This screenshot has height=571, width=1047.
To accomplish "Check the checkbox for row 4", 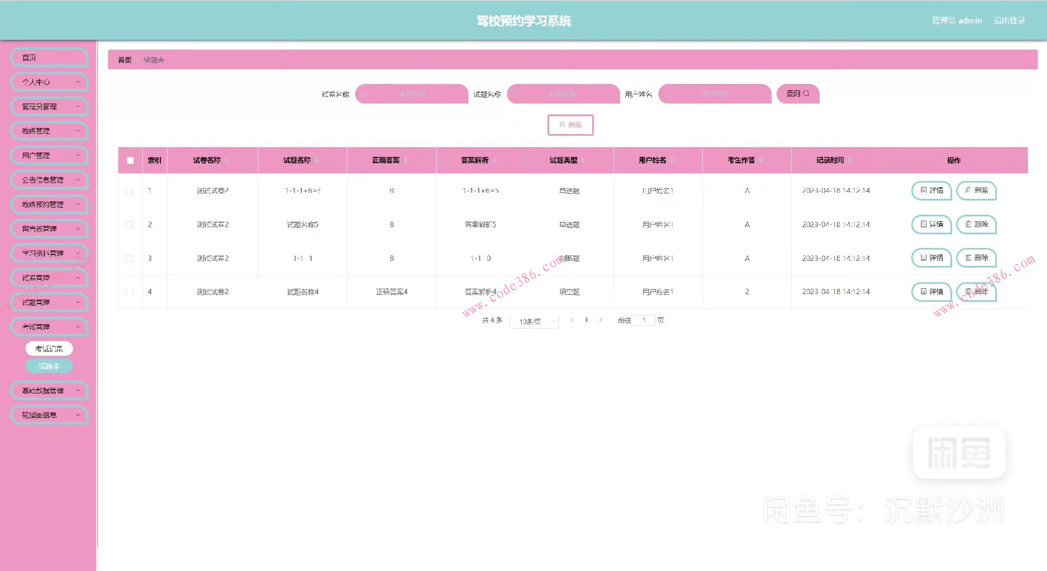I will [x=129, y=292].
